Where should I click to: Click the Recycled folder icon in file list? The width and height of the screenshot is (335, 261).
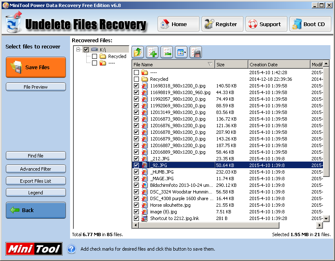(x=145, y=79)
